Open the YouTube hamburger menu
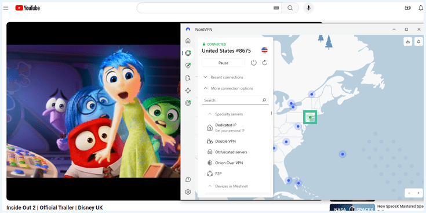This screenshot has width=426, height=213. click(x=6, y=8)
